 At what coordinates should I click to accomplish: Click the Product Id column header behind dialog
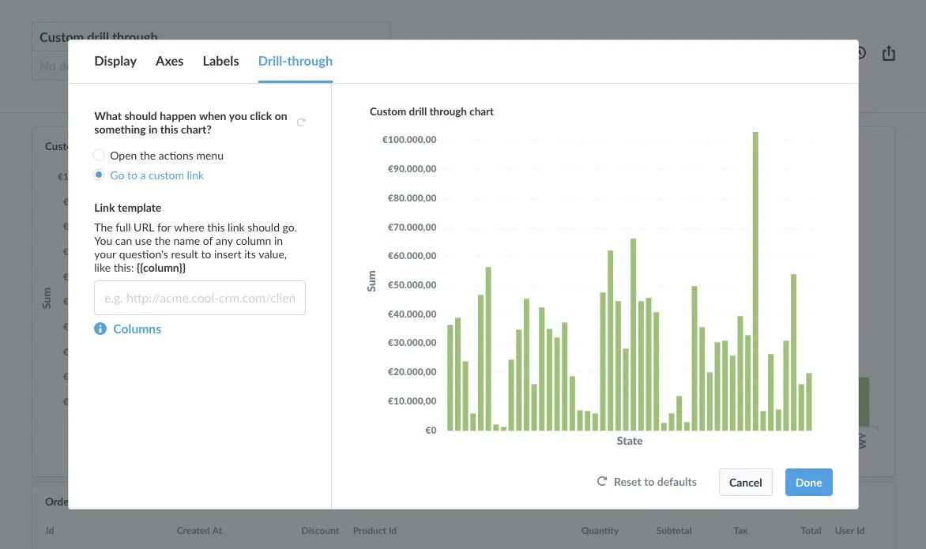click(375, 531)
